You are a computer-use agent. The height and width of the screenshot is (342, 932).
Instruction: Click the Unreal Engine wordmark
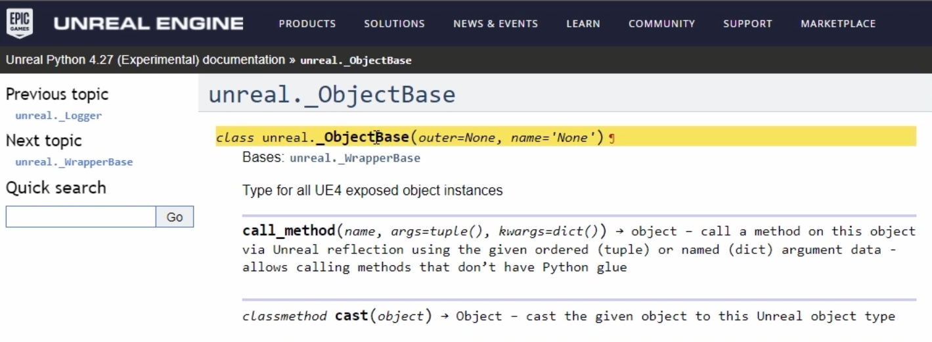coord(148,24)
